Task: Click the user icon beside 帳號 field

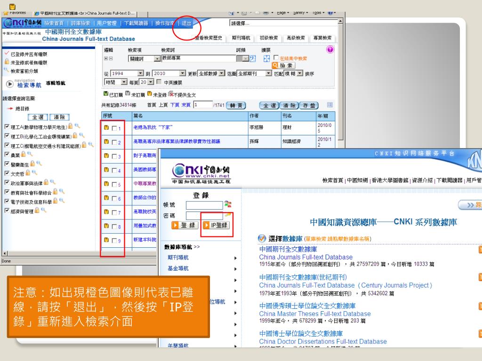Action: [228, 204]
